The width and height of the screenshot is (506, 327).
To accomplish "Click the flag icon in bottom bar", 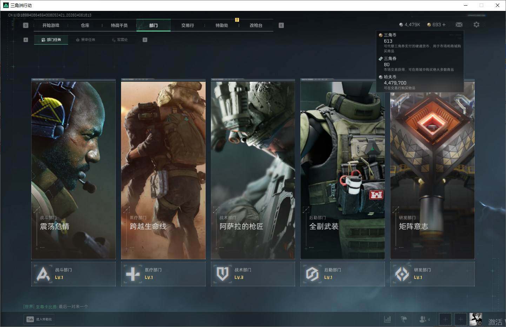I will point(404,319).
